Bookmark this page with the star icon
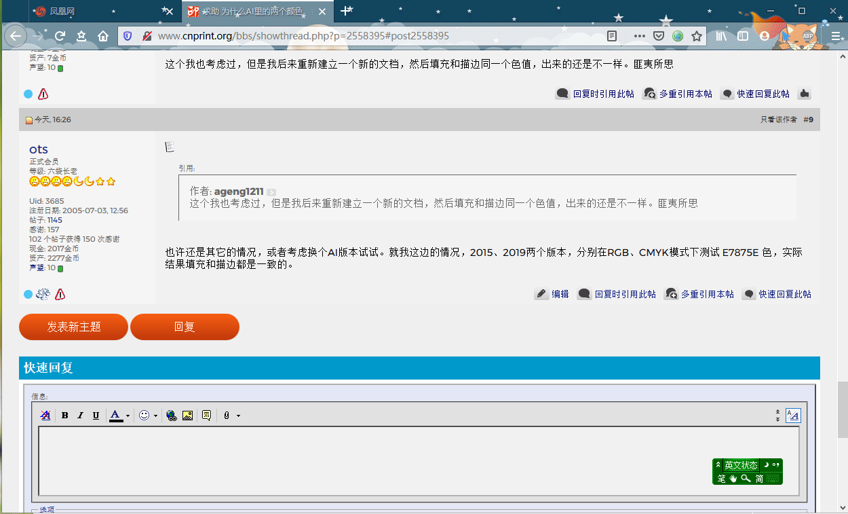This screenshot has height=514, width=848. 697,36
